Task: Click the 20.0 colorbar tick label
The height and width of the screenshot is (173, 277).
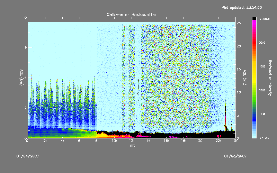Action: pos(262,43)
